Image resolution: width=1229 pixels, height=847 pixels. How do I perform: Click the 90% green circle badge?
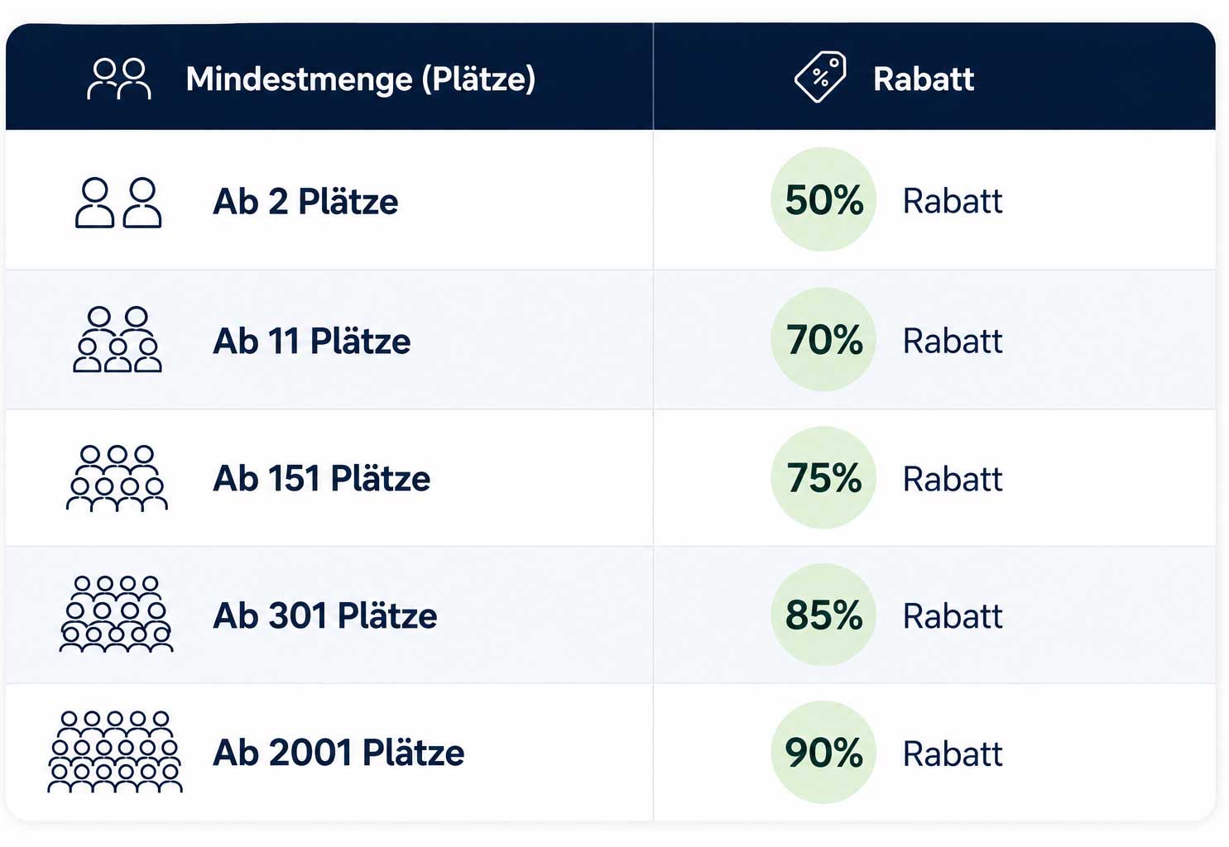pyautogui.click(x=823, y=752)
